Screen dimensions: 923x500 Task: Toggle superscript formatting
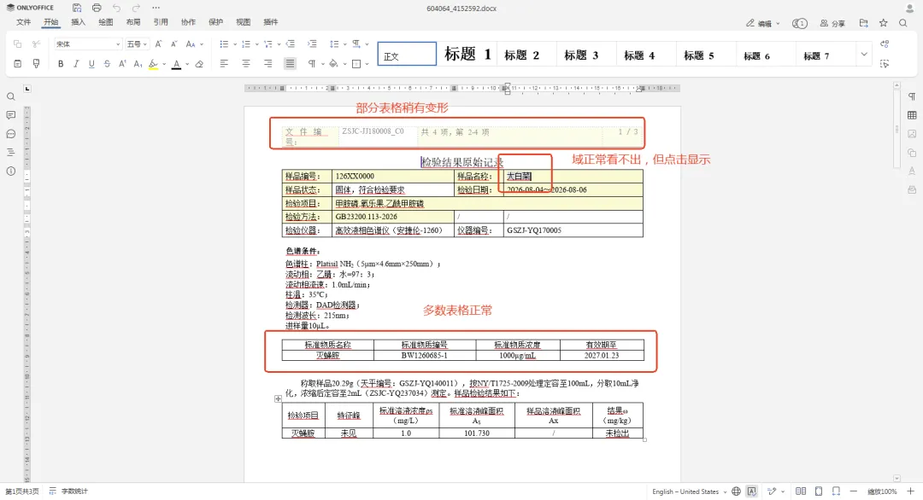(122, 63)
